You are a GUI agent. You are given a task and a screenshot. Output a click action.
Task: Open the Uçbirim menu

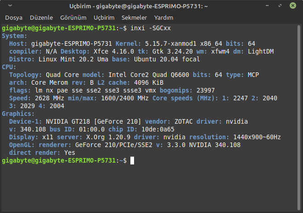(104, 18)
